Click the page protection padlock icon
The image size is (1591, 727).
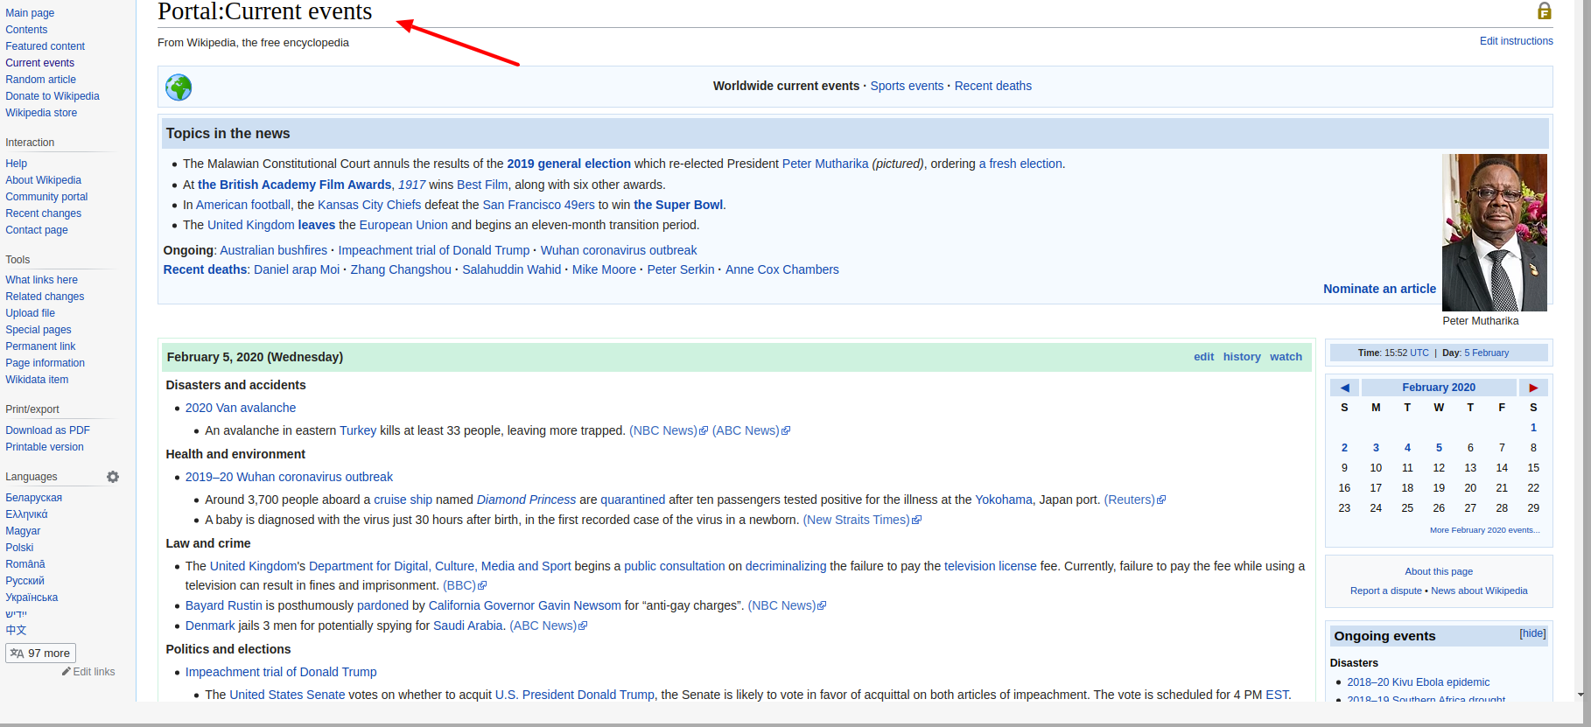pos(1545,10)
